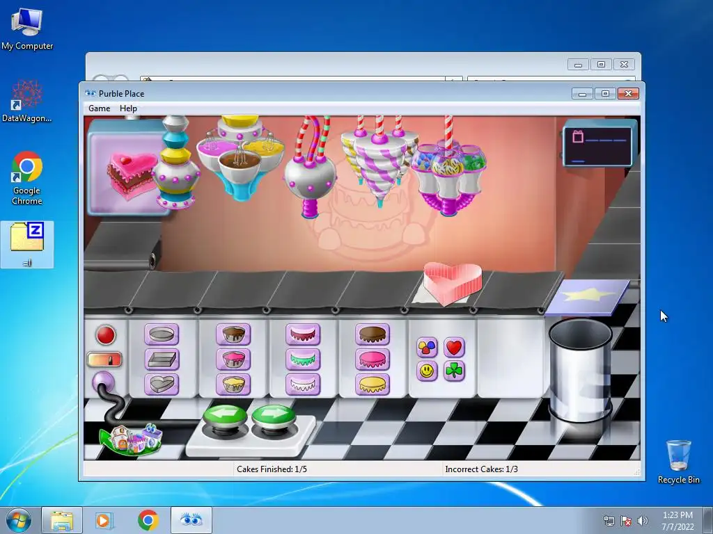Click the volume speaker tray icon
This screenshot has width=713, height=534.
(x=643, y=521)
